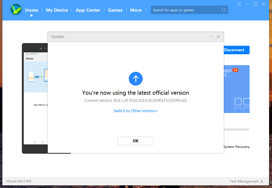Click the search magnifier icon
Viewport: 272px width, 188px height.
224,10
